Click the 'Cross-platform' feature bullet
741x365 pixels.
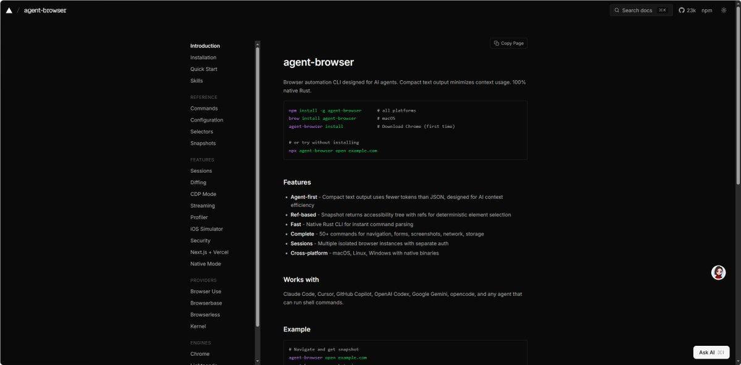pyautogui.click(x=365, y=253)
